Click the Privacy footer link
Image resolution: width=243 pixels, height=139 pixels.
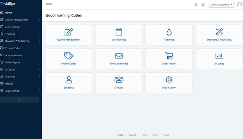pos(155,135)
